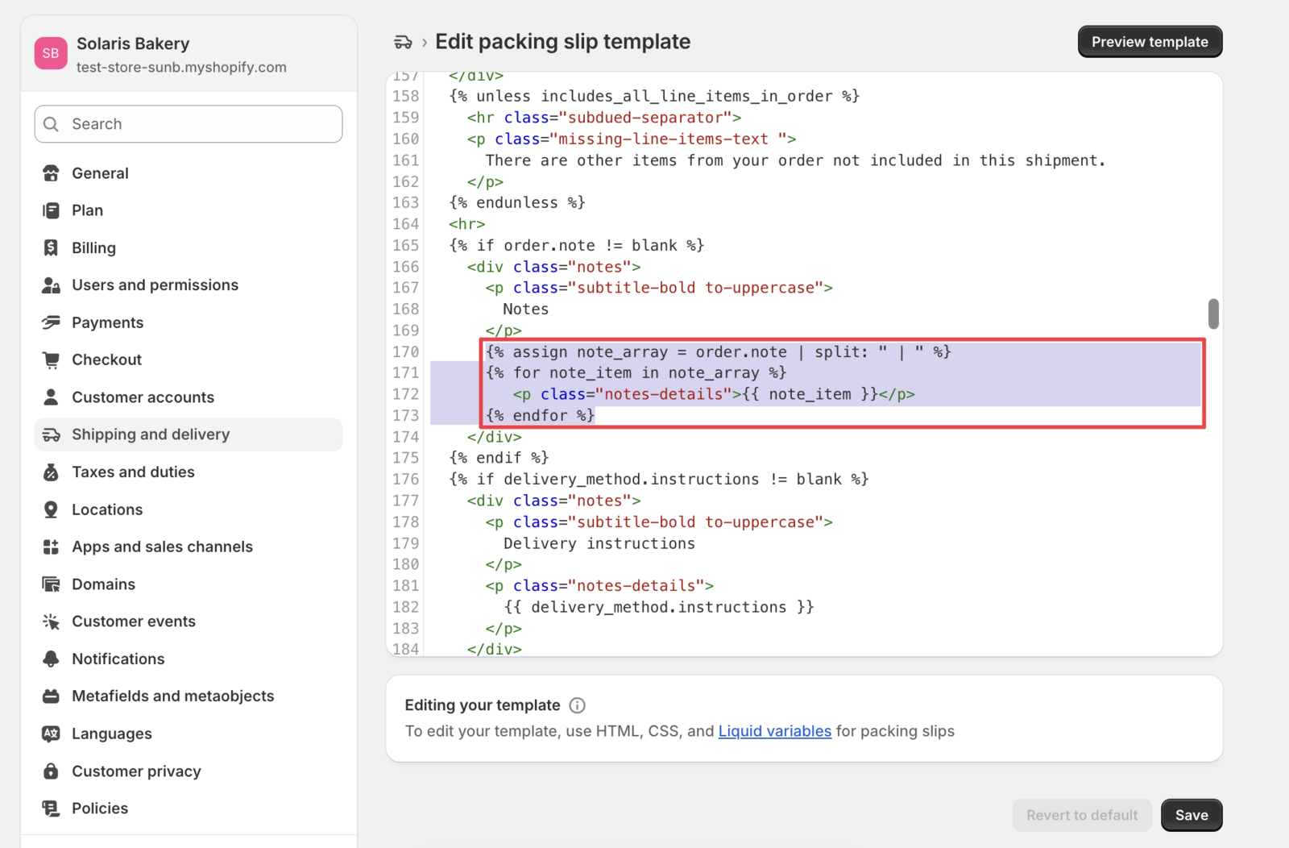
Task: Click the Plan icon in sidebar
Action: pyautogui.click(x=51, y=210)
